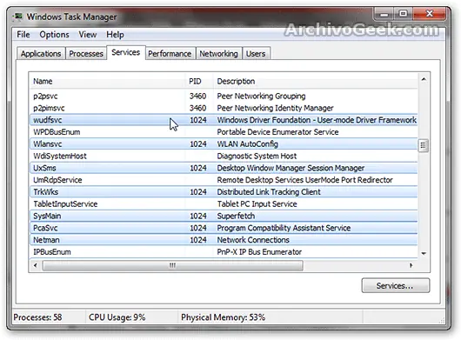Click the Physical Memory: 53% status entry
The image size is (461, 340).
[x=224, y=317]
